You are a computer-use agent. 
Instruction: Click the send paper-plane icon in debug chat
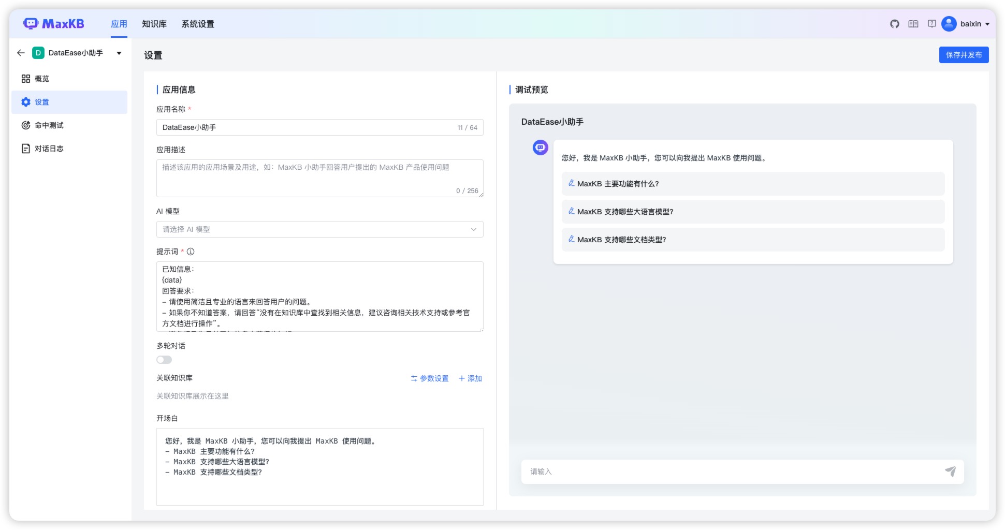coord(951,472)
